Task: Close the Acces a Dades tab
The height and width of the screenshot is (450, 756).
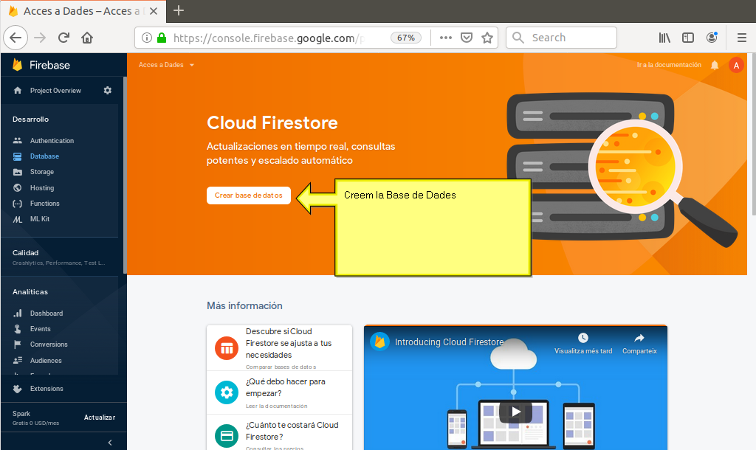Action: click(x=154, y=11)
